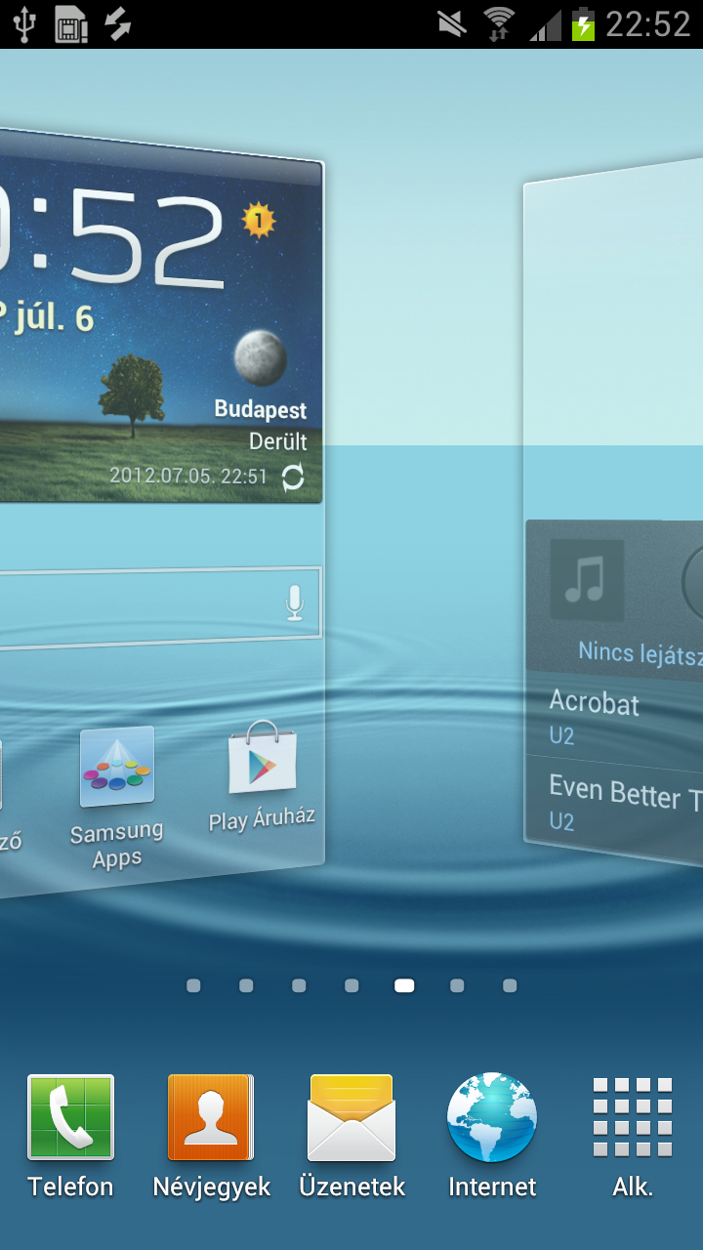The width and height of the screenshot is (703, 1250).
Task: Switch to the sixth page indicator dot
Action: [x=457, y=986]
